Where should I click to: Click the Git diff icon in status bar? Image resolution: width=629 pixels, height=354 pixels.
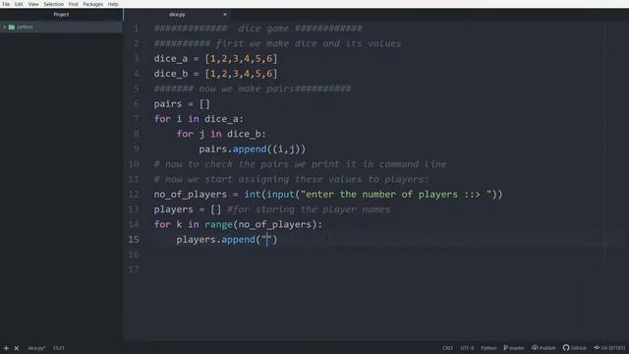click(x=597, y=347)
